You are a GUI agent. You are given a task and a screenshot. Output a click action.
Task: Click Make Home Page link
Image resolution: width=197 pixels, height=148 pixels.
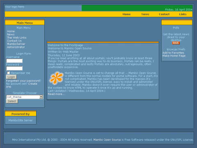pos(174,56)
